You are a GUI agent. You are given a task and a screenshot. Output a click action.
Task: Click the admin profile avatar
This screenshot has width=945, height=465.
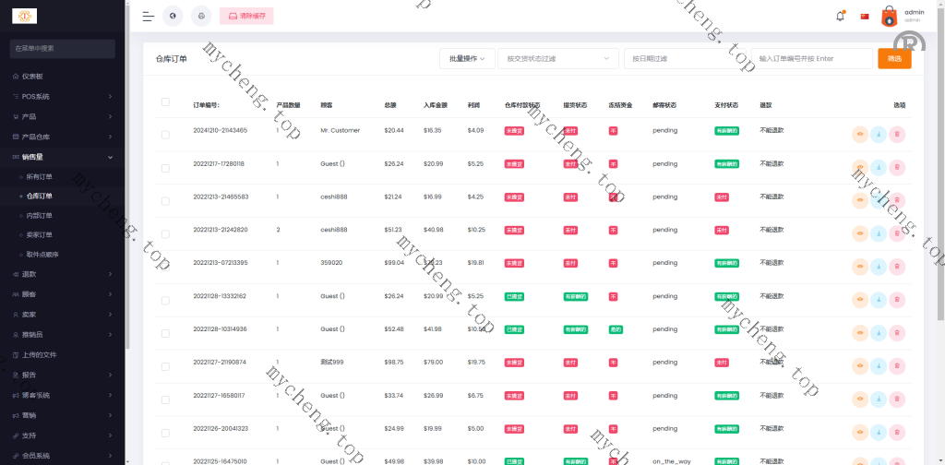889,16
